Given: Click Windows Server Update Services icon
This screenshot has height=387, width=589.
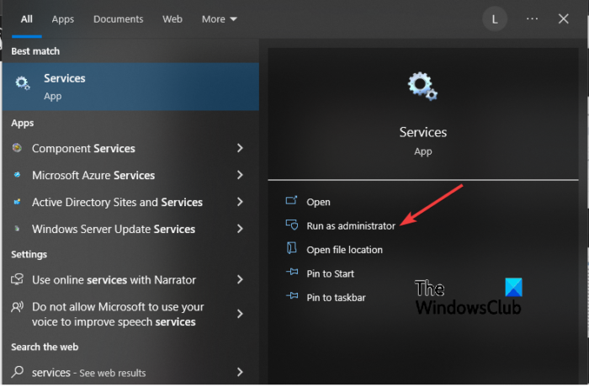Looking at the screenshot, I should pos(17,229).
